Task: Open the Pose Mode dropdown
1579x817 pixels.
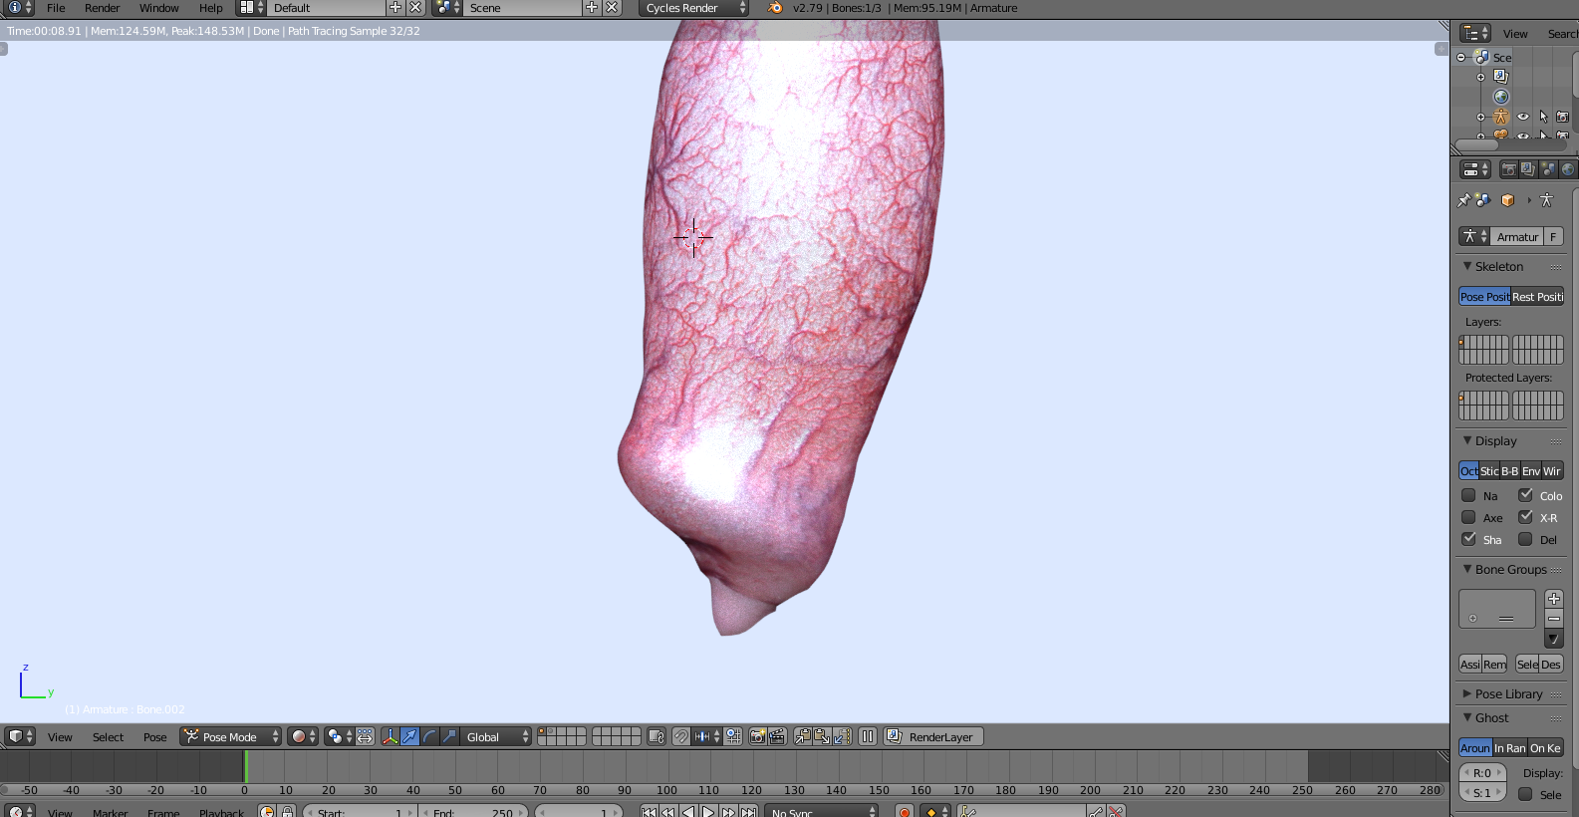Action: 231,736
